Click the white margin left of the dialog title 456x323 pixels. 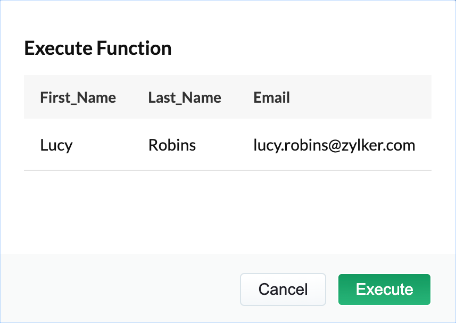click(12, 48)
